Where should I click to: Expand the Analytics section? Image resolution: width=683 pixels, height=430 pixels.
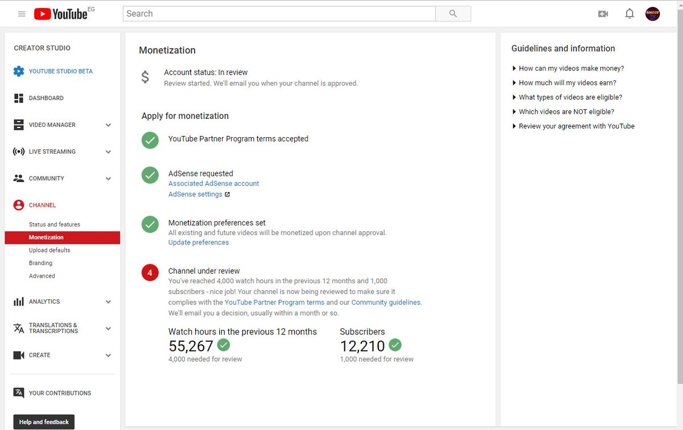tap(108, 302)
